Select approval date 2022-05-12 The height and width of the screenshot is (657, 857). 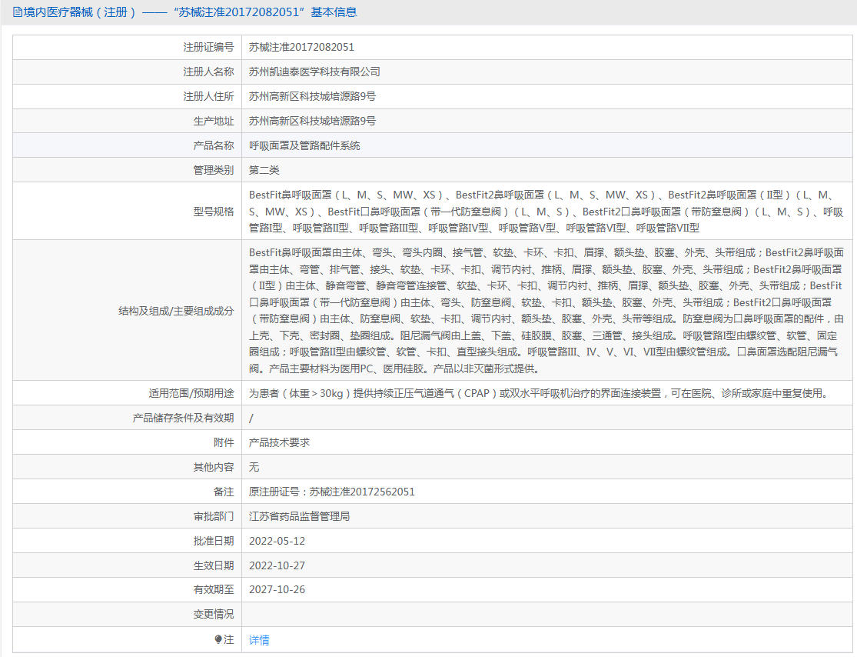[277, 541]
